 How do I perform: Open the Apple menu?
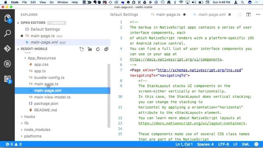(5, 2)
